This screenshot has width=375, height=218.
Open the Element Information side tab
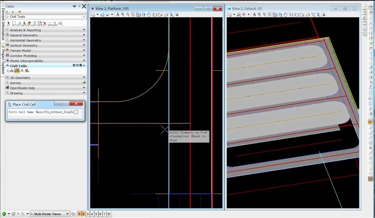[x=3, y=23]
